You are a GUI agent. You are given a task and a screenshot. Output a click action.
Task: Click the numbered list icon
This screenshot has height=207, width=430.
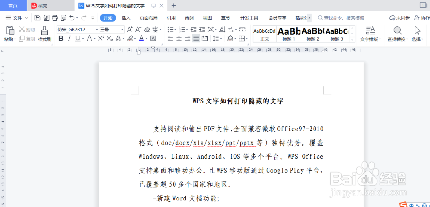coord(182,29)
